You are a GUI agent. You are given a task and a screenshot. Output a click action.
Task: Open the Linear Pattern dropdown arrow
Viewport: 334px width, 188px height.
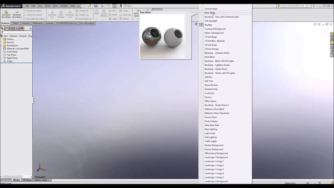point(104,19)
